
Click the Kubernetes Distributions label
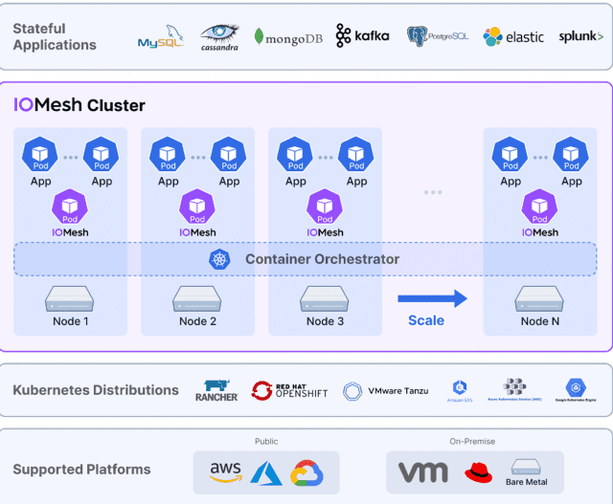(x=96, y=390)
